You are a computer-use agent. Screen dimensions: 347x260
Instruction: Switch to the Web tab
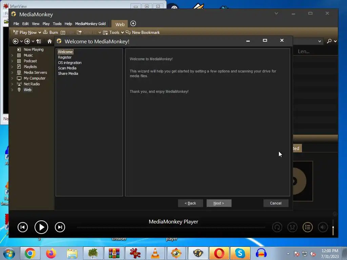pos(120,24)
